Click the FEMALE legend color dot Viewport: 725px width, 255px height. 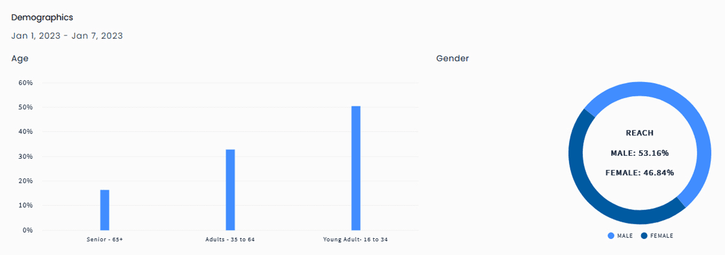[x=643, y=236]
